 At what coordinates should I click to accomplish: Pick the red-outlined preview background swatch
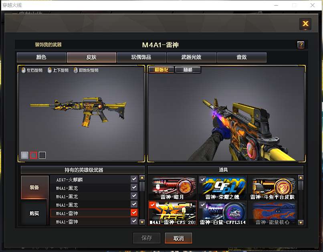point(33,155)
